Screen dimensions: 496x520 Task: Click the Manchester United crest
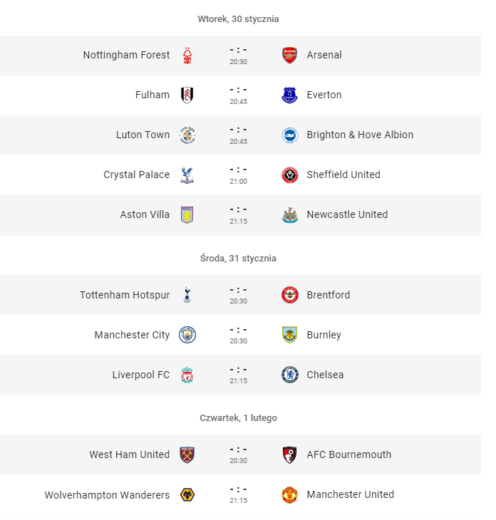click(289, 495)
